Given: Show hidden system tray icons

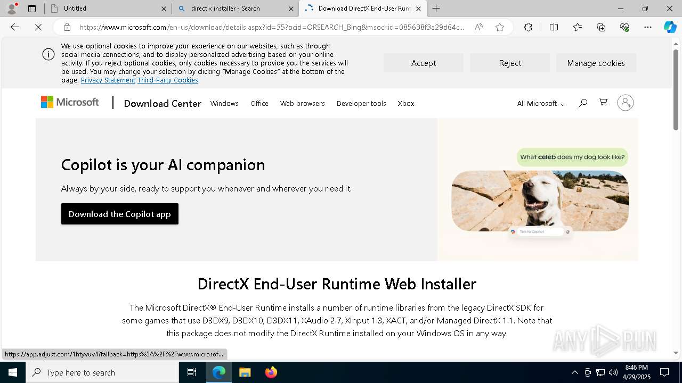Looking at the screenshot, I should (x=574, y=372).
